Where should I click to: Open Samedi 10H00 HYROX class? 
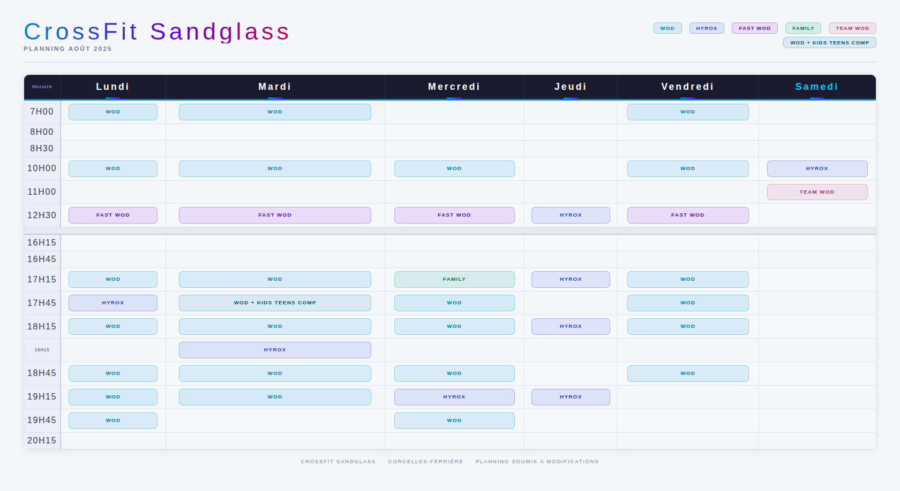[817, 169]
